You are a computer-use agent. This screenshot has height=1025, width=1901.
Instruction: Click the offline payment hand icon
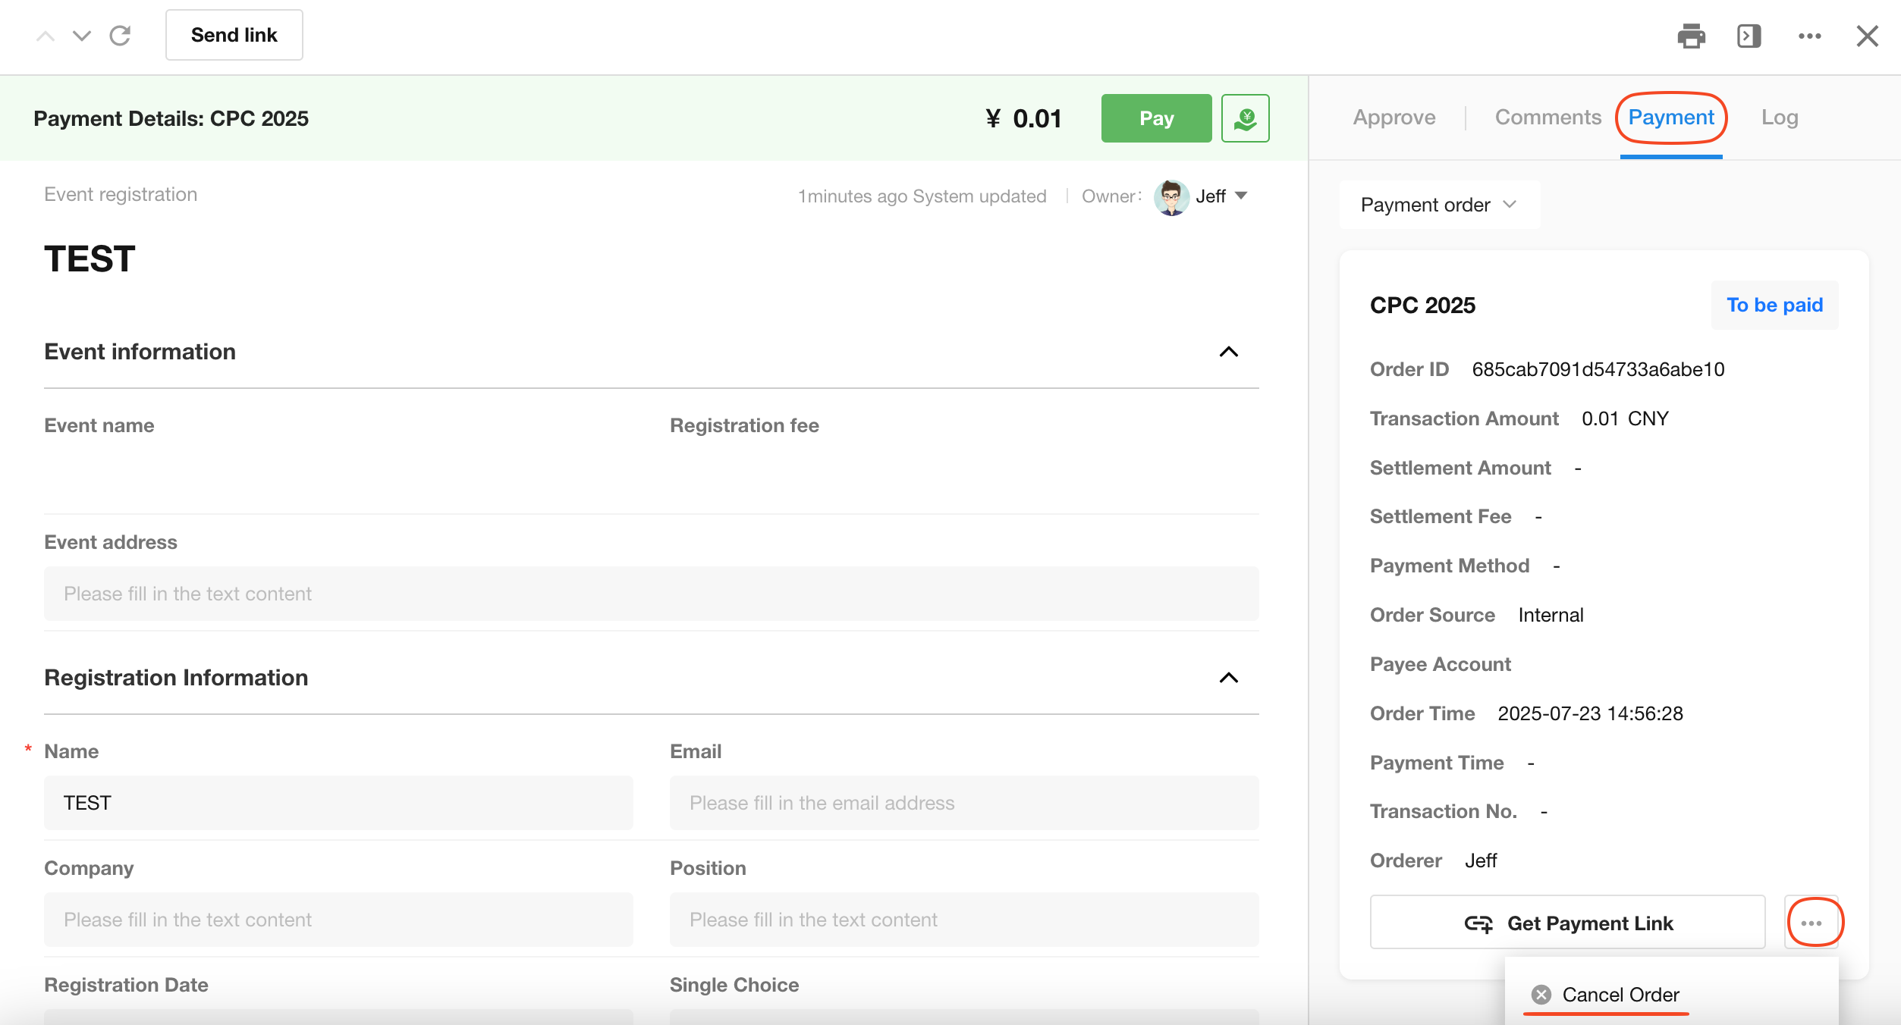1246,118
